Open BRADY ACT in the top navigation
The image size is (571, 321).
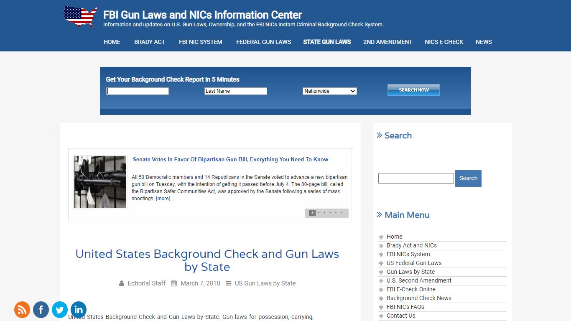(x=150, y=42)
